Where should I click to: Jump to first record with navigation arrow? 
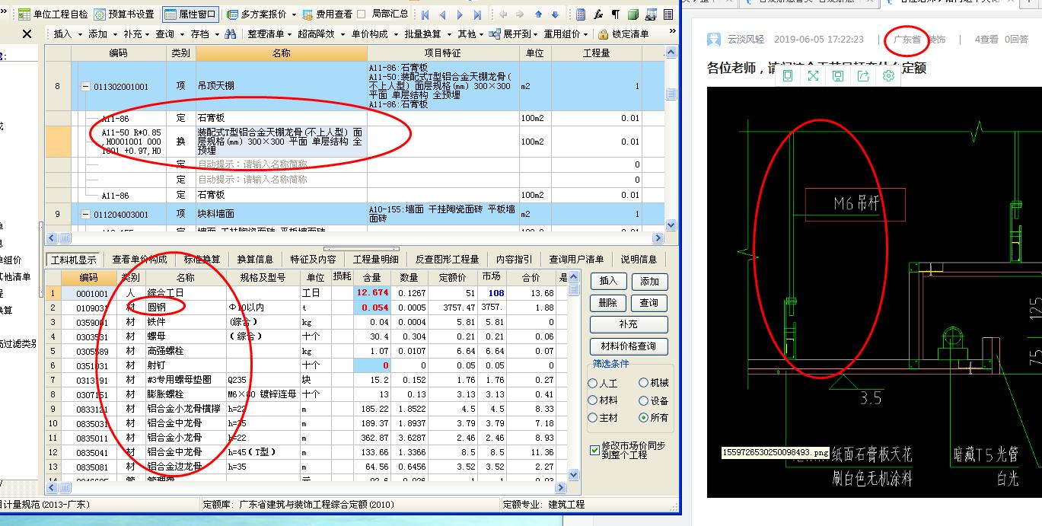pyautogui.click(x=425, y=14)
